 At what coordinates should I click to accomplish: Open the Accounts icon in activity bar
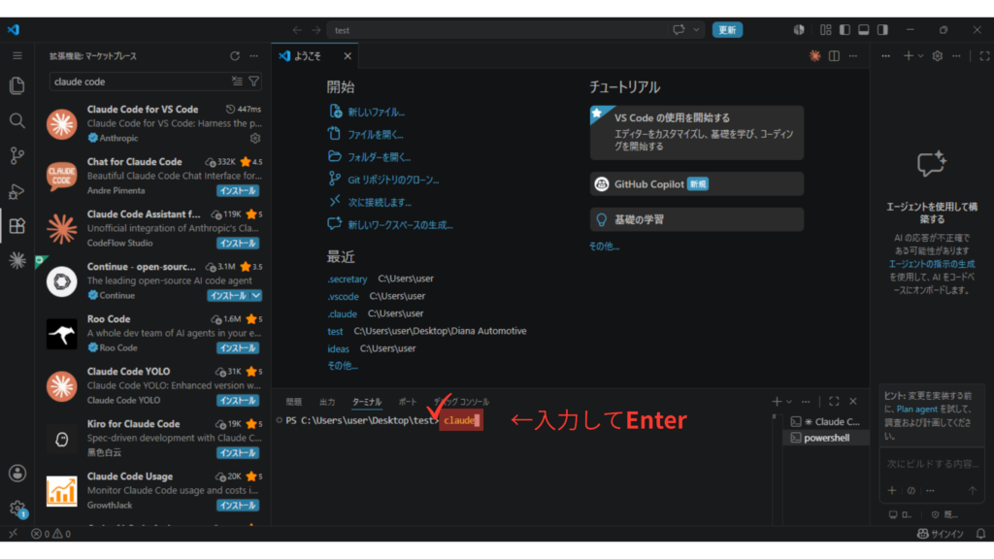coord(17,473)
